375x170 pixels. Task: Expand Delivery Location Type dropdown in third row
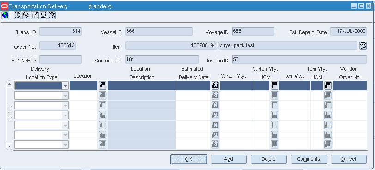pos(65,105)
